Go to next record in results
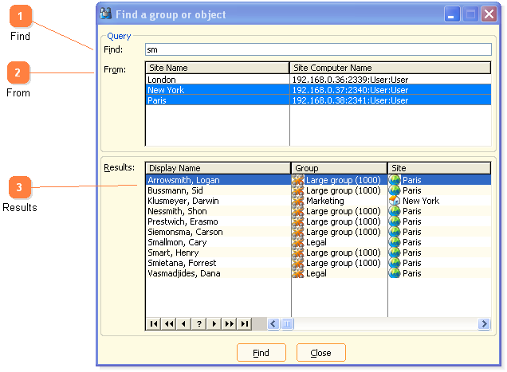 [x=214, y=323]
